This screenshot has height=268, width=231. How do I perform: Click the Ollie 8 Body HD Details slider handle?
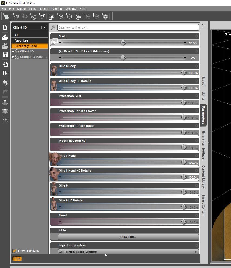[x=183, y=87]
